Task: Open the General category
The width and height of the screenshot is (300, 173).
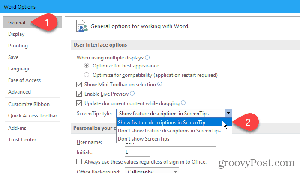Action: pyautogui.click(x=33, y=23)
